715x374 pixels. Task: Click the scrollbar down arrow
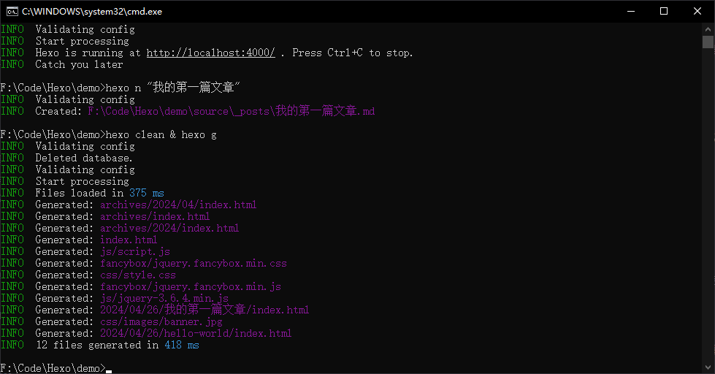point(708,367)
